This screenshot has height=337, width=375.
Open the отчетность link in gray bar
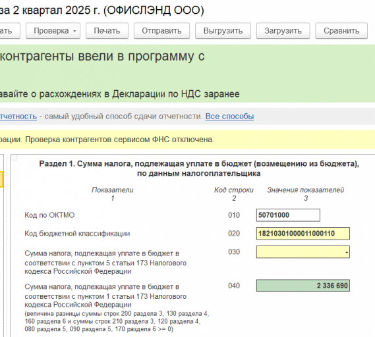pos(18,117)
